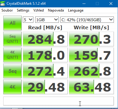Click the 4K Q32T1 read result 178.0
Screen dimensions: 118x109
point(45,55)
